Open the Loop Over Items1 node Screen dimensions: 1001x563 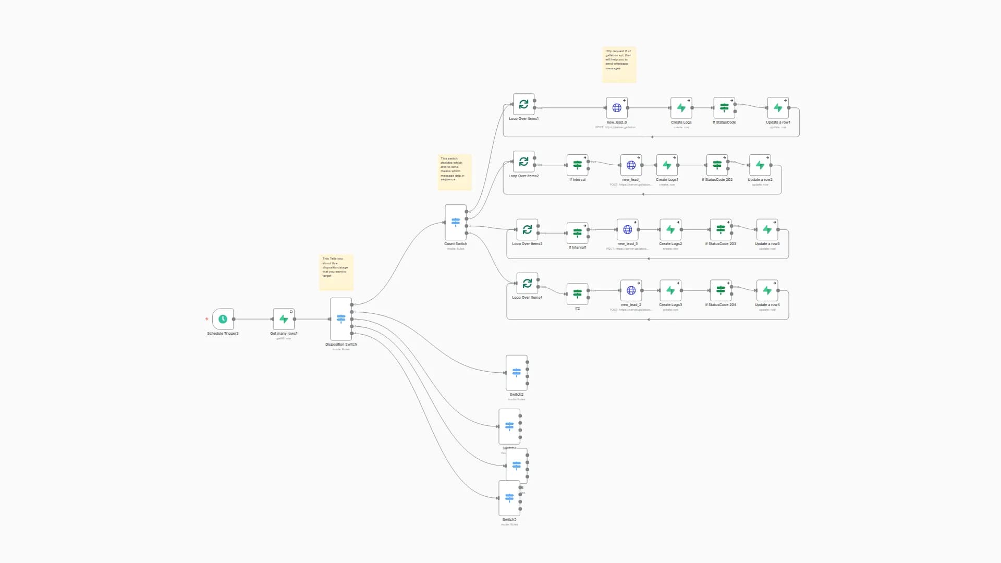(523, 104)
